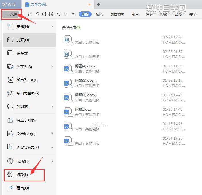Expand the 另存为 submenu arrow
The image size is (202, 195).
click(x=52, y=67)
